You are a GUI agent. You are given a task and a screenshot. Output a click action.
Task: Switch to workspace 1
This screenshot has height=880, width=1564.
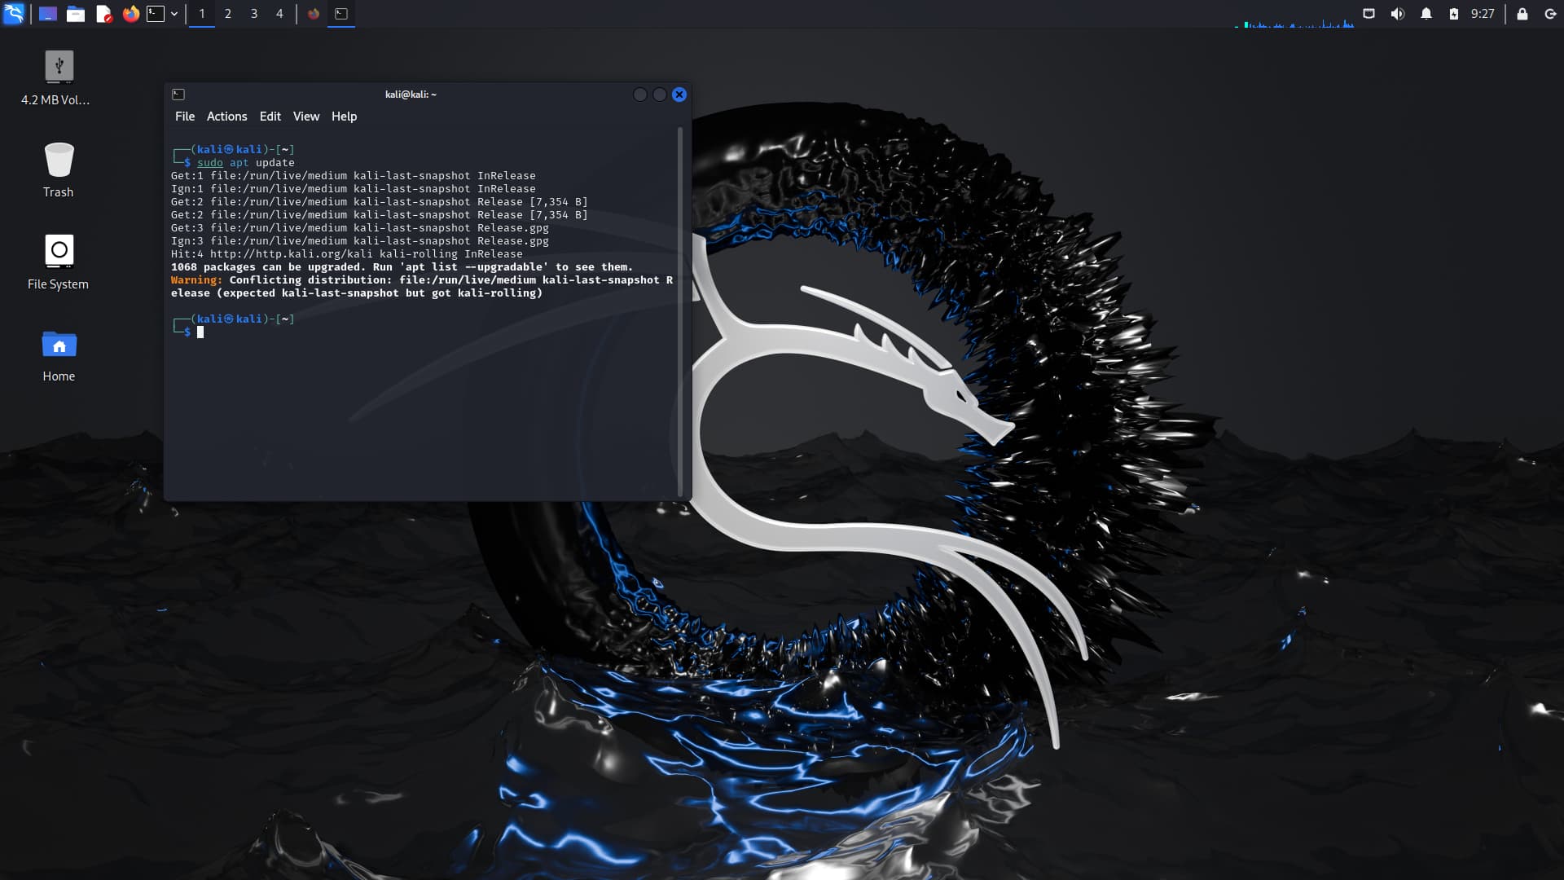(x=202, y=14)
